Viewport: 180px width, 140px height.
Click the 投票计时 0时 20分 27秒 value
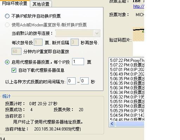(43, 103)
